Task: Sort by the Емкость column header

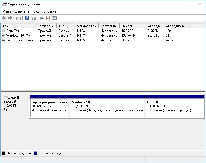Action: coord(133,26)
